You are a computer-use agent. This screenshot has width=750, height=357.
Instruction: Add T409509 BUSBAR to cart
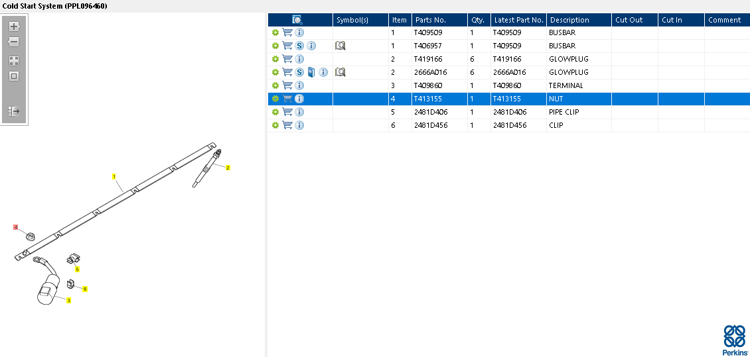point(287,32)
